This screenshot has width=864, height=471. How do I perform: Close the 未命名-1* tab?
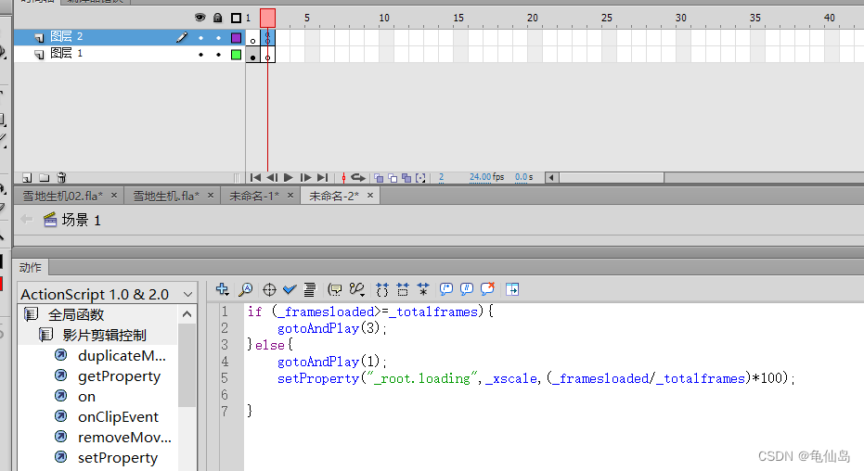coord(290,196)
